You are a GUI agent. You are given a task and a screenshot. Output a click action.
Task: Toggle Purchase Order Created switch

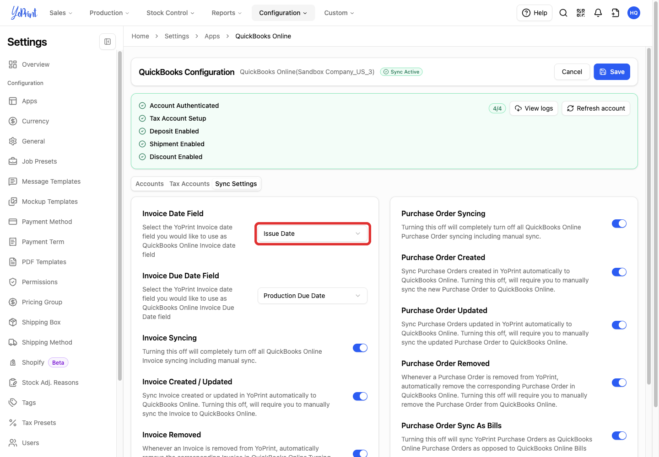[x=619, y=272]
